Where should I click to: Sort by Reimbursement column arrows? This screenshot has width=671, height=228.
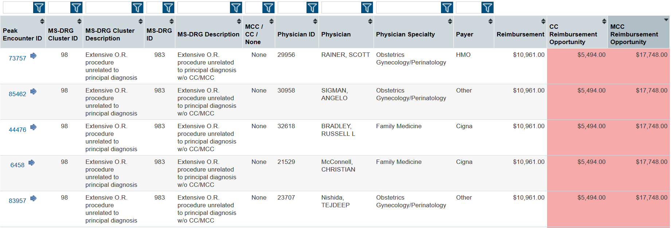click(543, 21)
